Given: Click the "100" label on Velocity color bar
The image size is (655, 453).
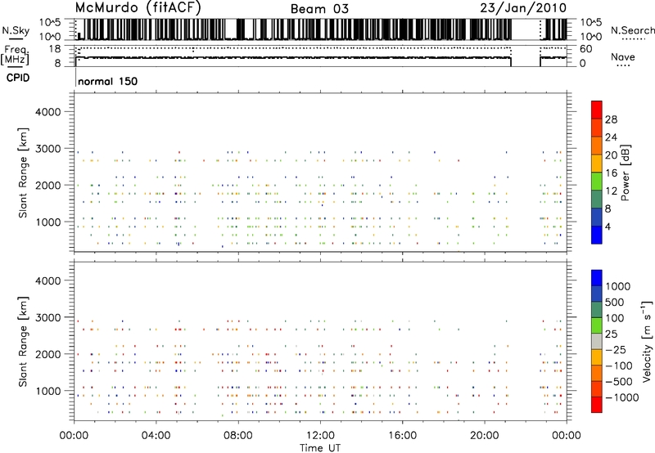Looking at the screenshot, I should [x=615, y=318].
